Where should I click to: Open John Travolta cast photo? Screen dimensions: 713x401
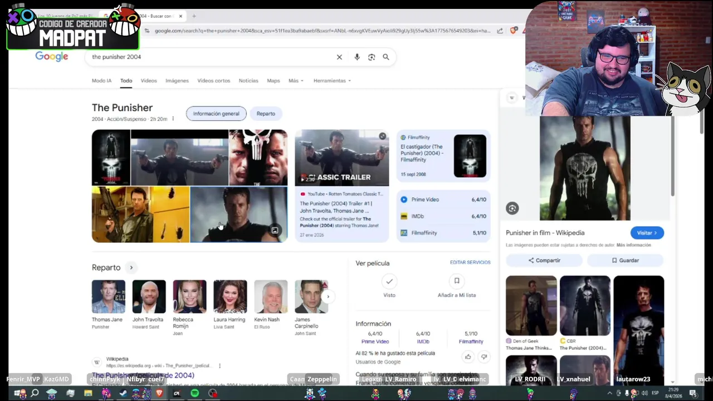149,297
